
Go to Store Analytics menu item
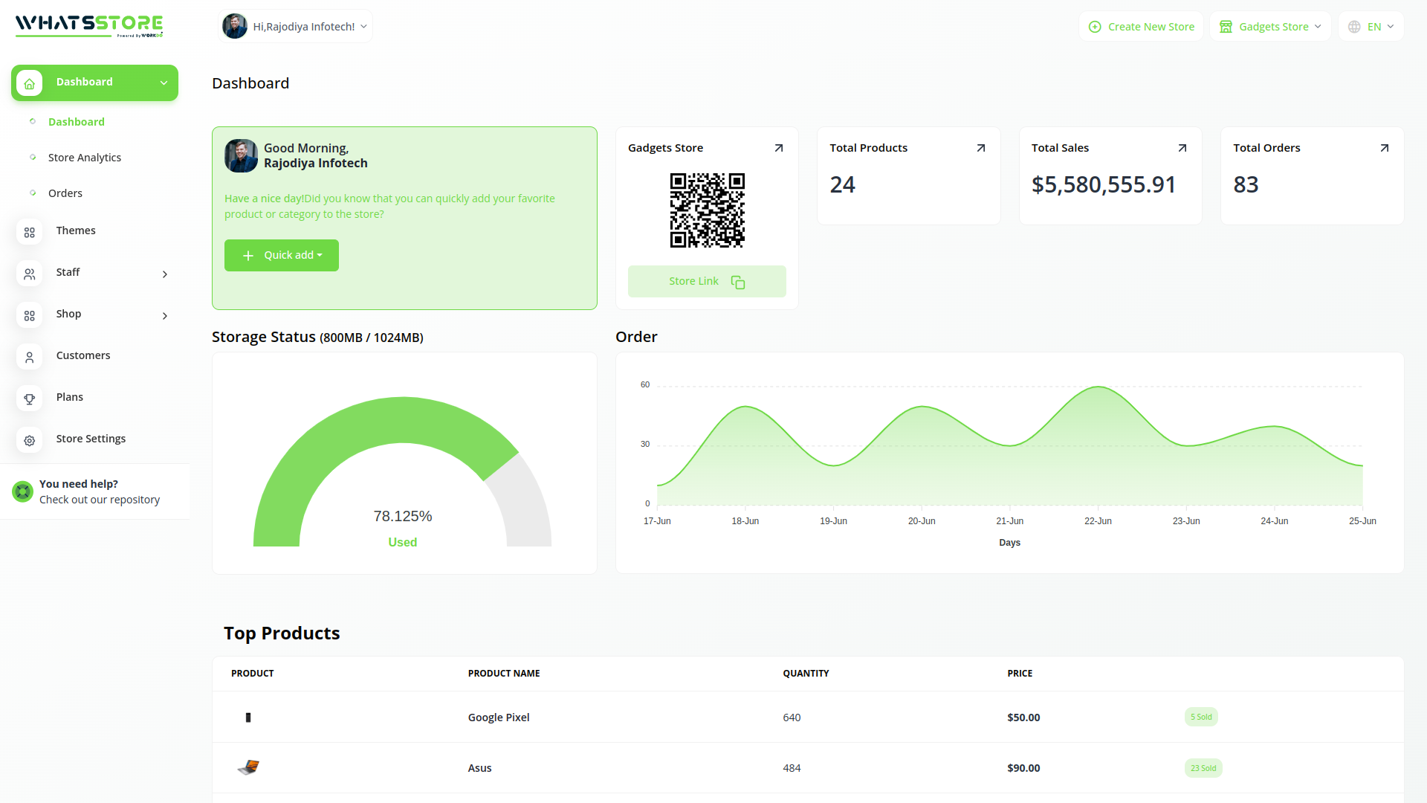84,158
